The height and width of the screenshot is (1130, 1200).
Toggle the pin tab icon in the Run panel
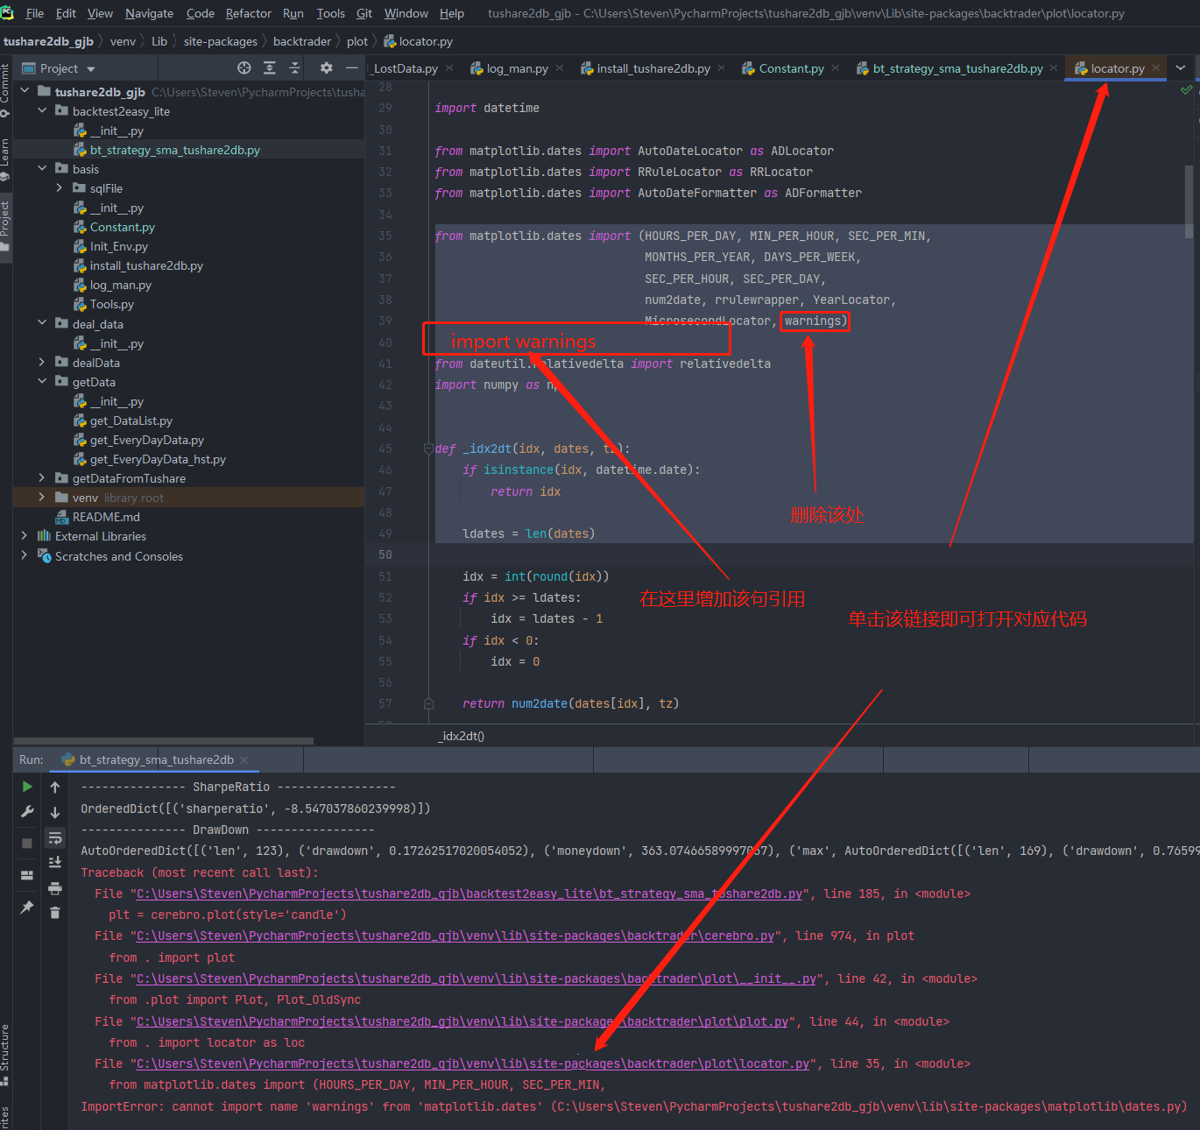(27, 908)
